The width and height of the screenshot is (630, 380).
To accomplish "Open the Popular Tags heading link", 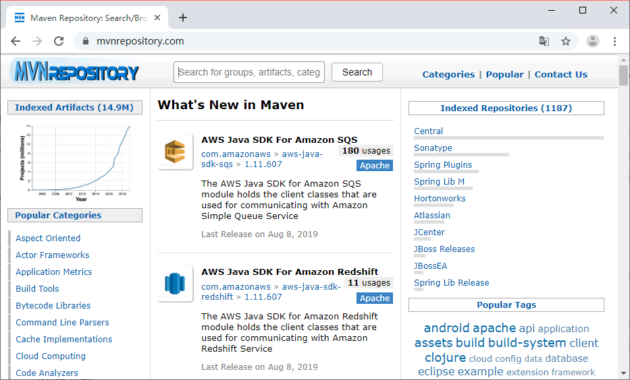I will [x=506, y=305].
